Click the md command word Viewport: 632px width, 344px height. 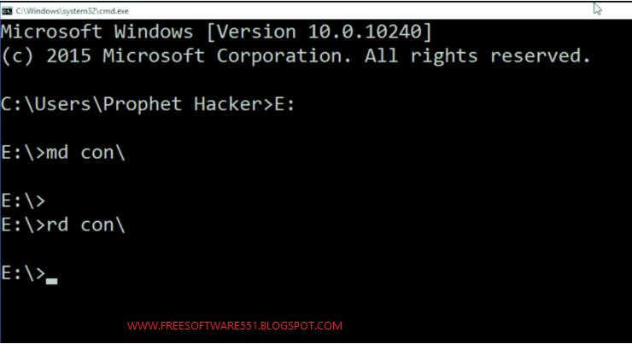(x=57, y=153)
